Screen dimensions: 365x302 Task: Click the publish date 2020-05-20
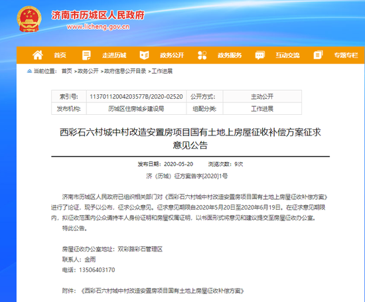point(179,164)
